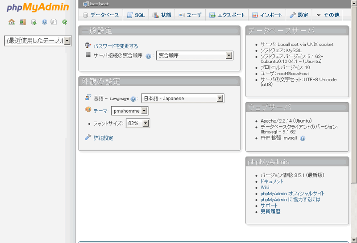Click the root@localhost user text

click(x=293, y=74)
